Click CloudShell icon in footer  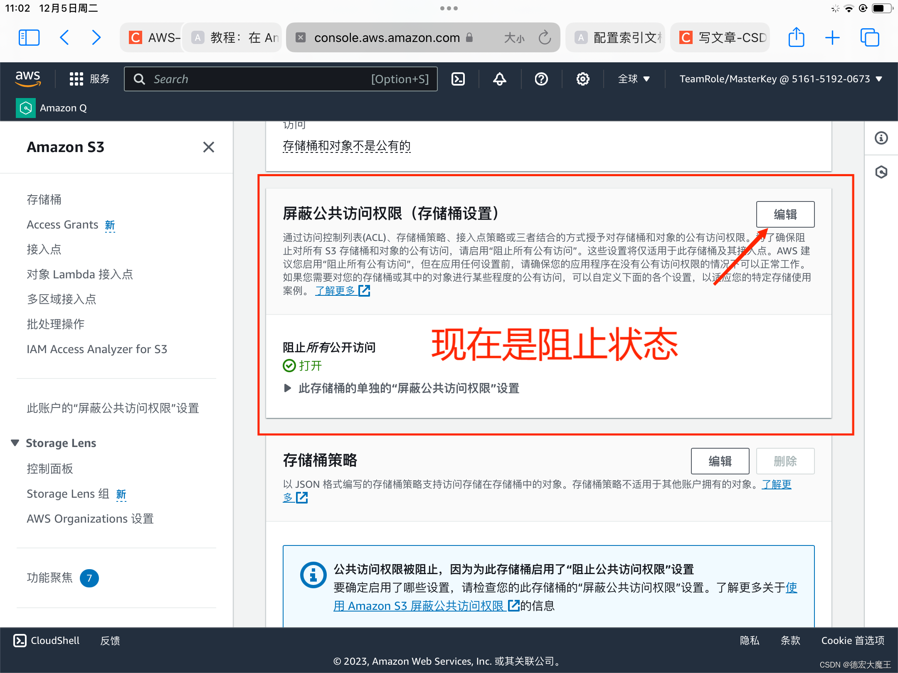(20, 641)
